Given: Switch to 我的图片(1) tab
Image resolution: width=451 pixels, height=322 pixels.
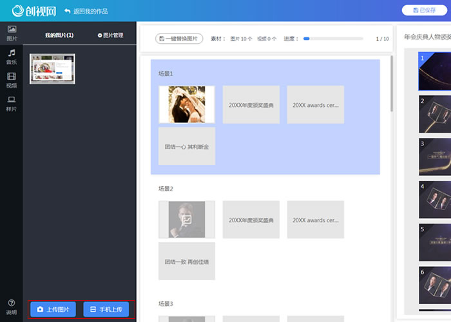Looking at the screenshot, I should (x=59, y=35).
